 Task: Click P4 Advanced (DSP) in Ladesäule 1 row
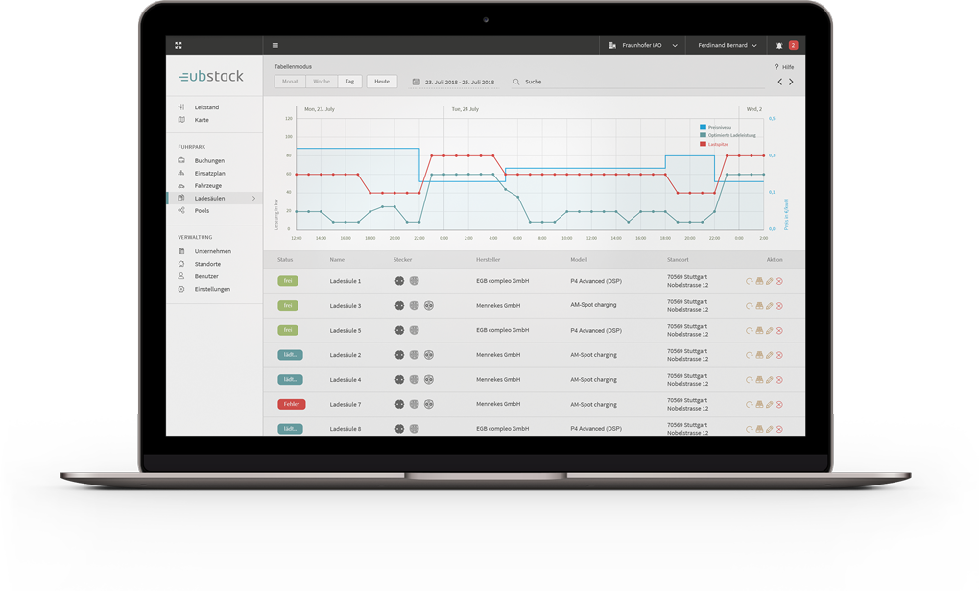click(596, 281)
